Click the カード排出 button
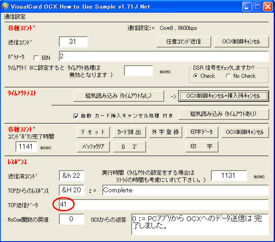This screenshot has height=242, width=275. click(129, 132)
